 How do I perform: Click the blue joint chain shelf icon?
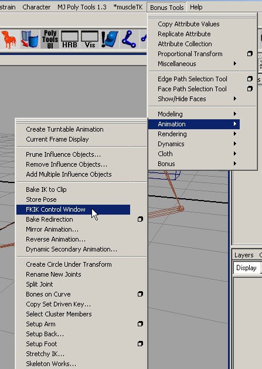click(129, 39)
